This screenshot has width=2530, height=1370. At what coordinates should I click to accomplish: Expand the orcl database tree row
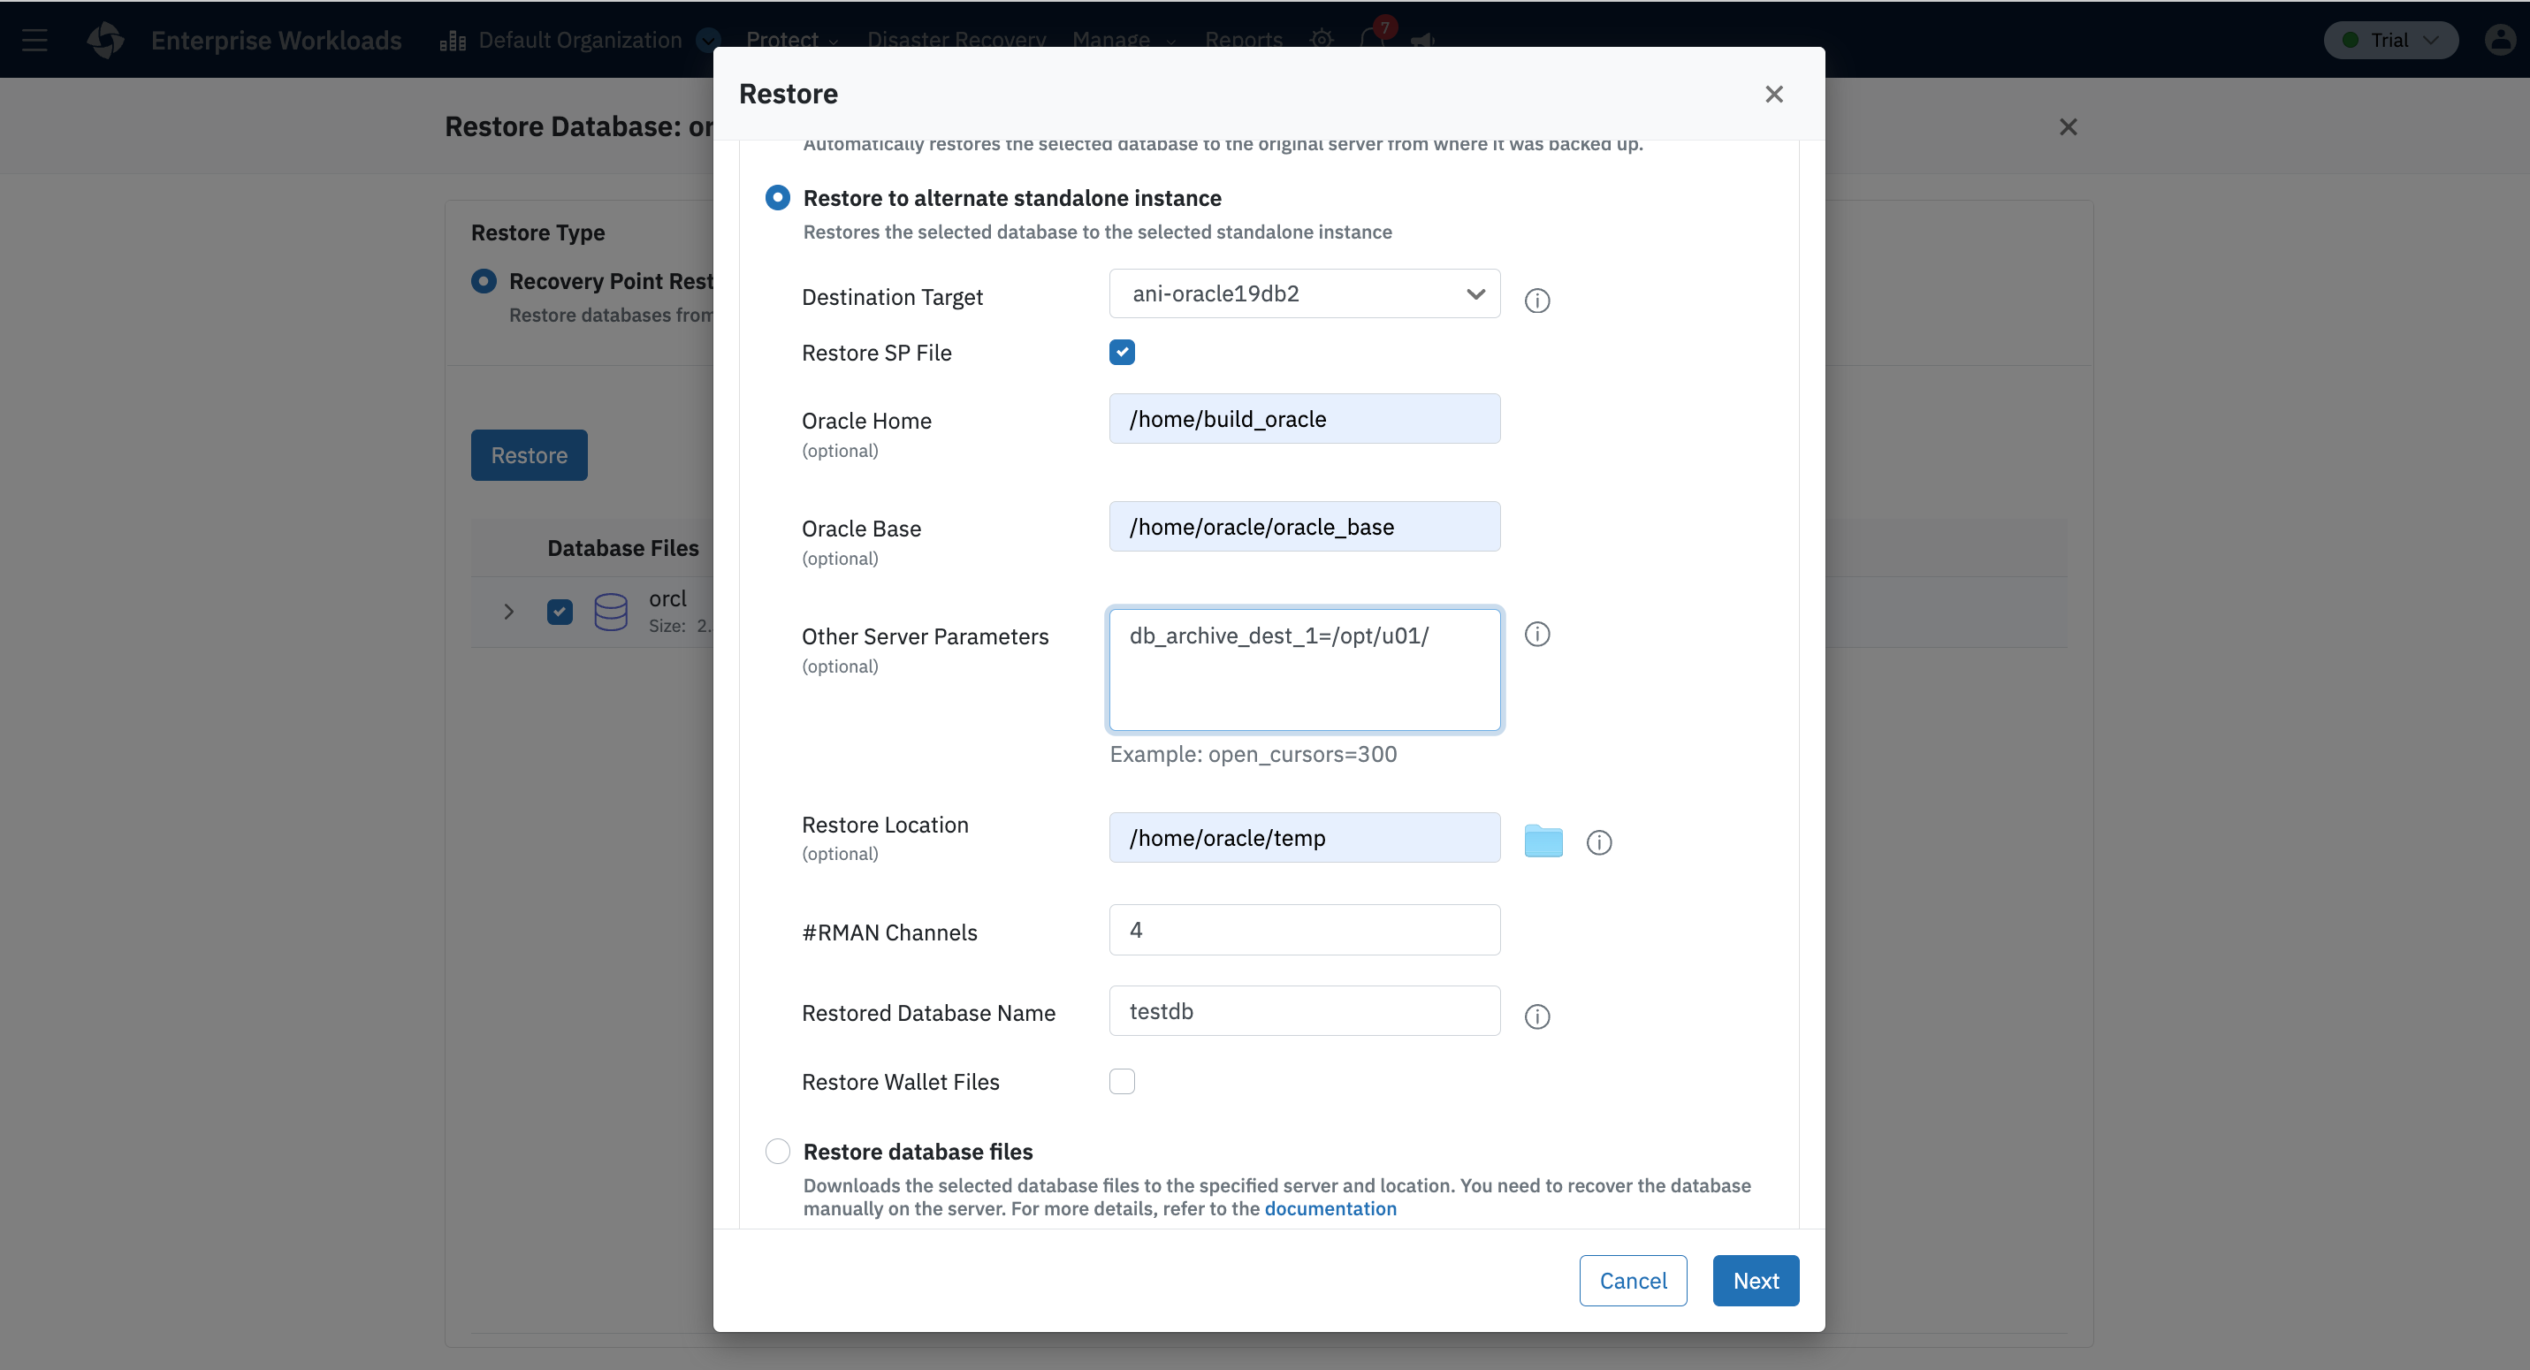(x=509, y=612)
